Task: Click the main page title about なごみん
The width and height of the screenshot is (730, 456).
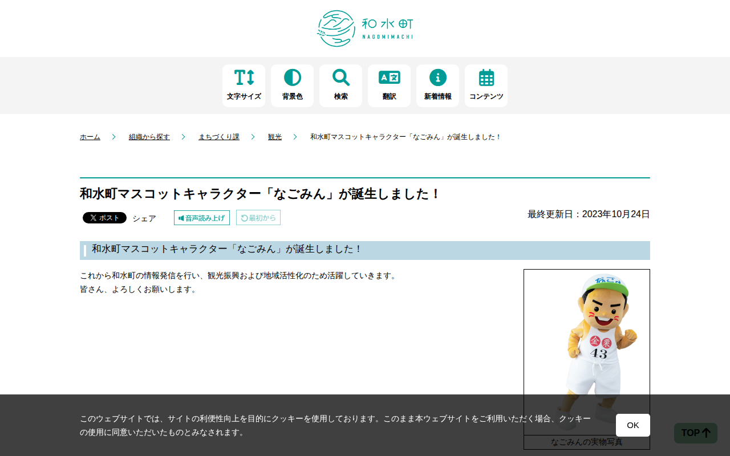Action: coord(261,194)
